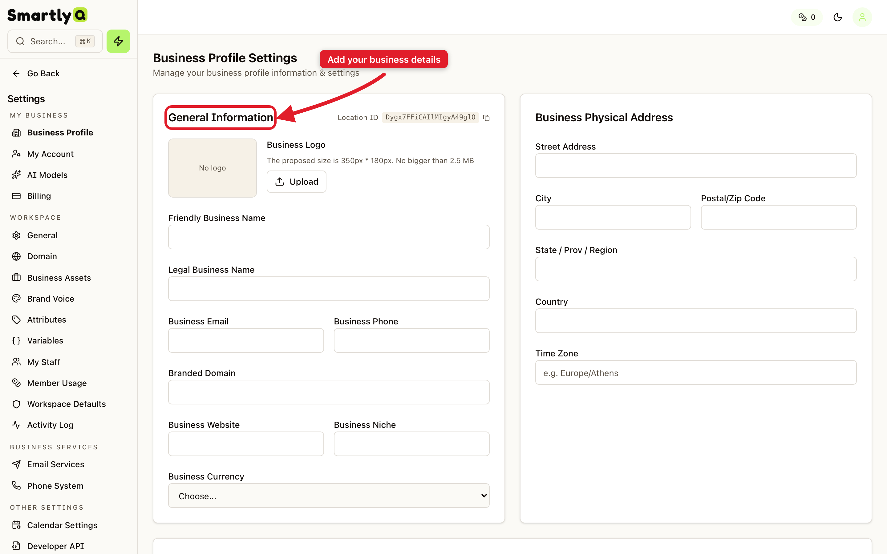The height and width of the screenshot is (554, 887).
Task: Click the Business Assets briefcase icon
Action: tap(16, 277)
